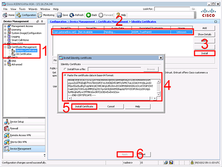This screenshot has width=222, height=167.
Task: Click the Refresh toolbar icon
Action: click(72, 15)
